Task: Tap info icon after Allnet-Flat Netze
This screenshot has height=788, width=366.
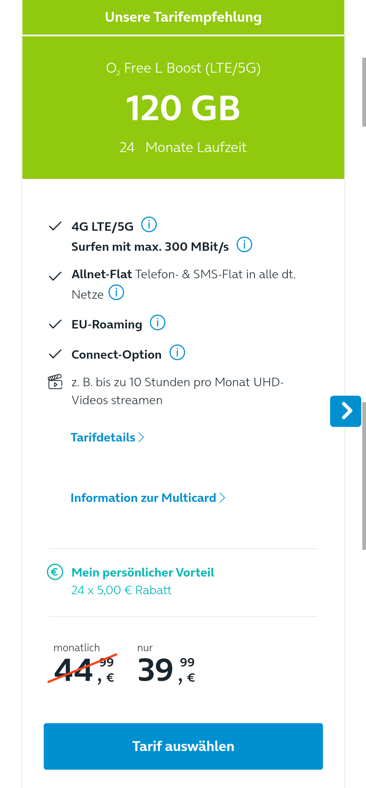Action: tap(116, 293)
